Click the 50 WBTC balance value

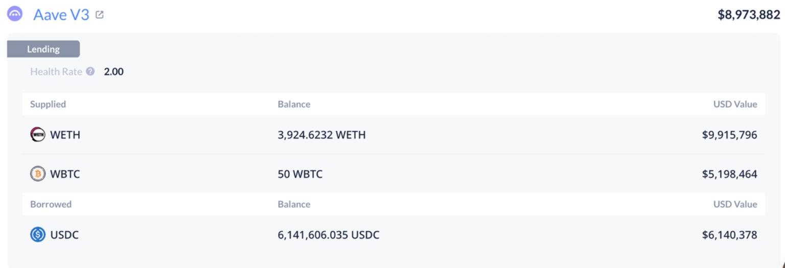pyautogui.click(x=300, y=174)
